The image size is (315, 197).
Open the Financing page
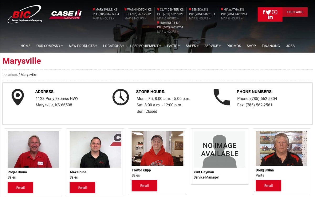pyautogui.click(x=271, y=46)
